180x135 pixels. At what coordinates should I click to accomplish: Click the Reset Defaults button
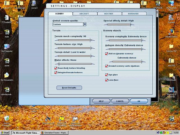pos(69,88)
